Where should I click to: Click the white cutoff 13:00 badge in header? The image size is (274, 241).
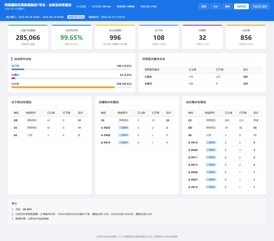coord(76,17)
